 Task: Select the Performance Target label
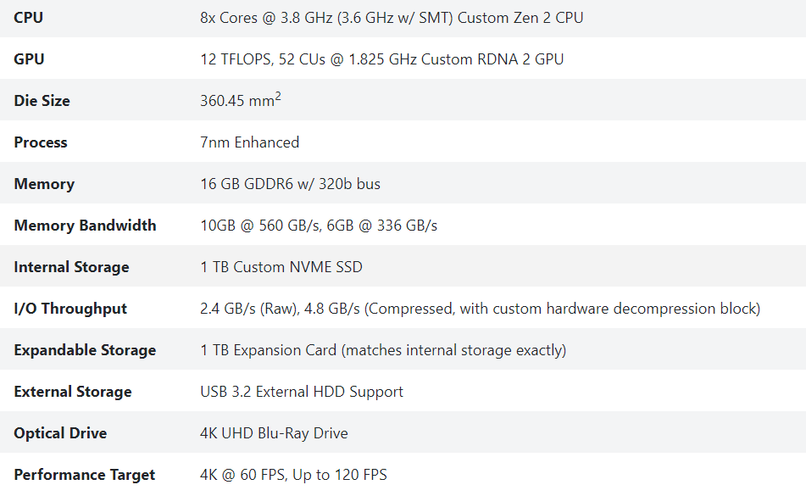pyautogui.click(x=84, y=475)
